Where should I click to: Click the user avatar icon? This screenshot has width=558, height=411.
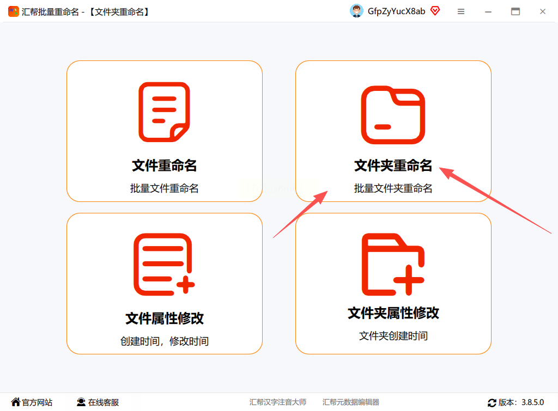(356, 11)
